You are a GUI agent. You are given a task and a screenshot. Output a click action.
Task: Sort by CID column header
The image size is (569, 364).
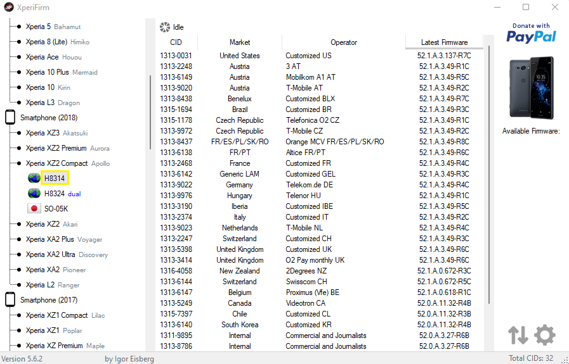point(176,42)
